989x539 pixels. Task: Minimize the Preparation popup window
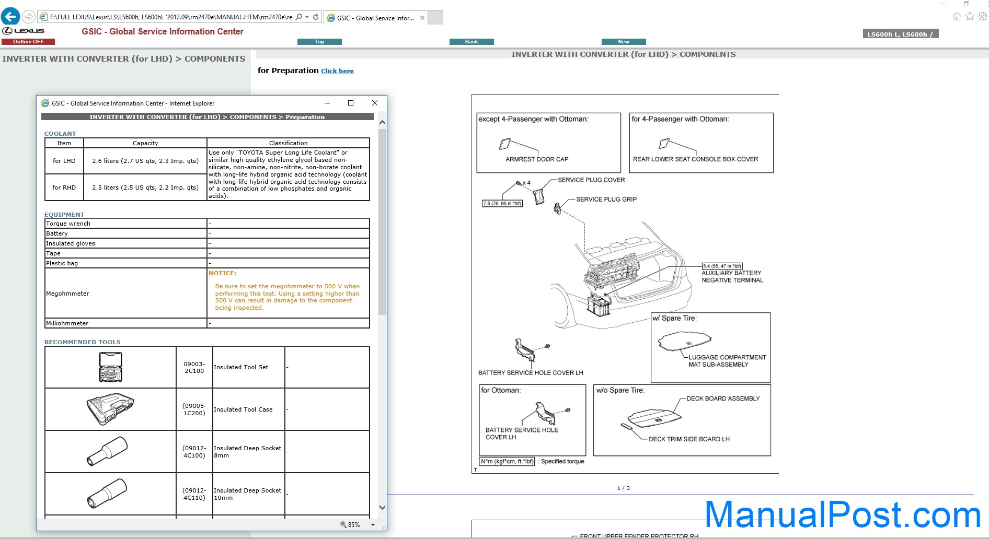327,103
